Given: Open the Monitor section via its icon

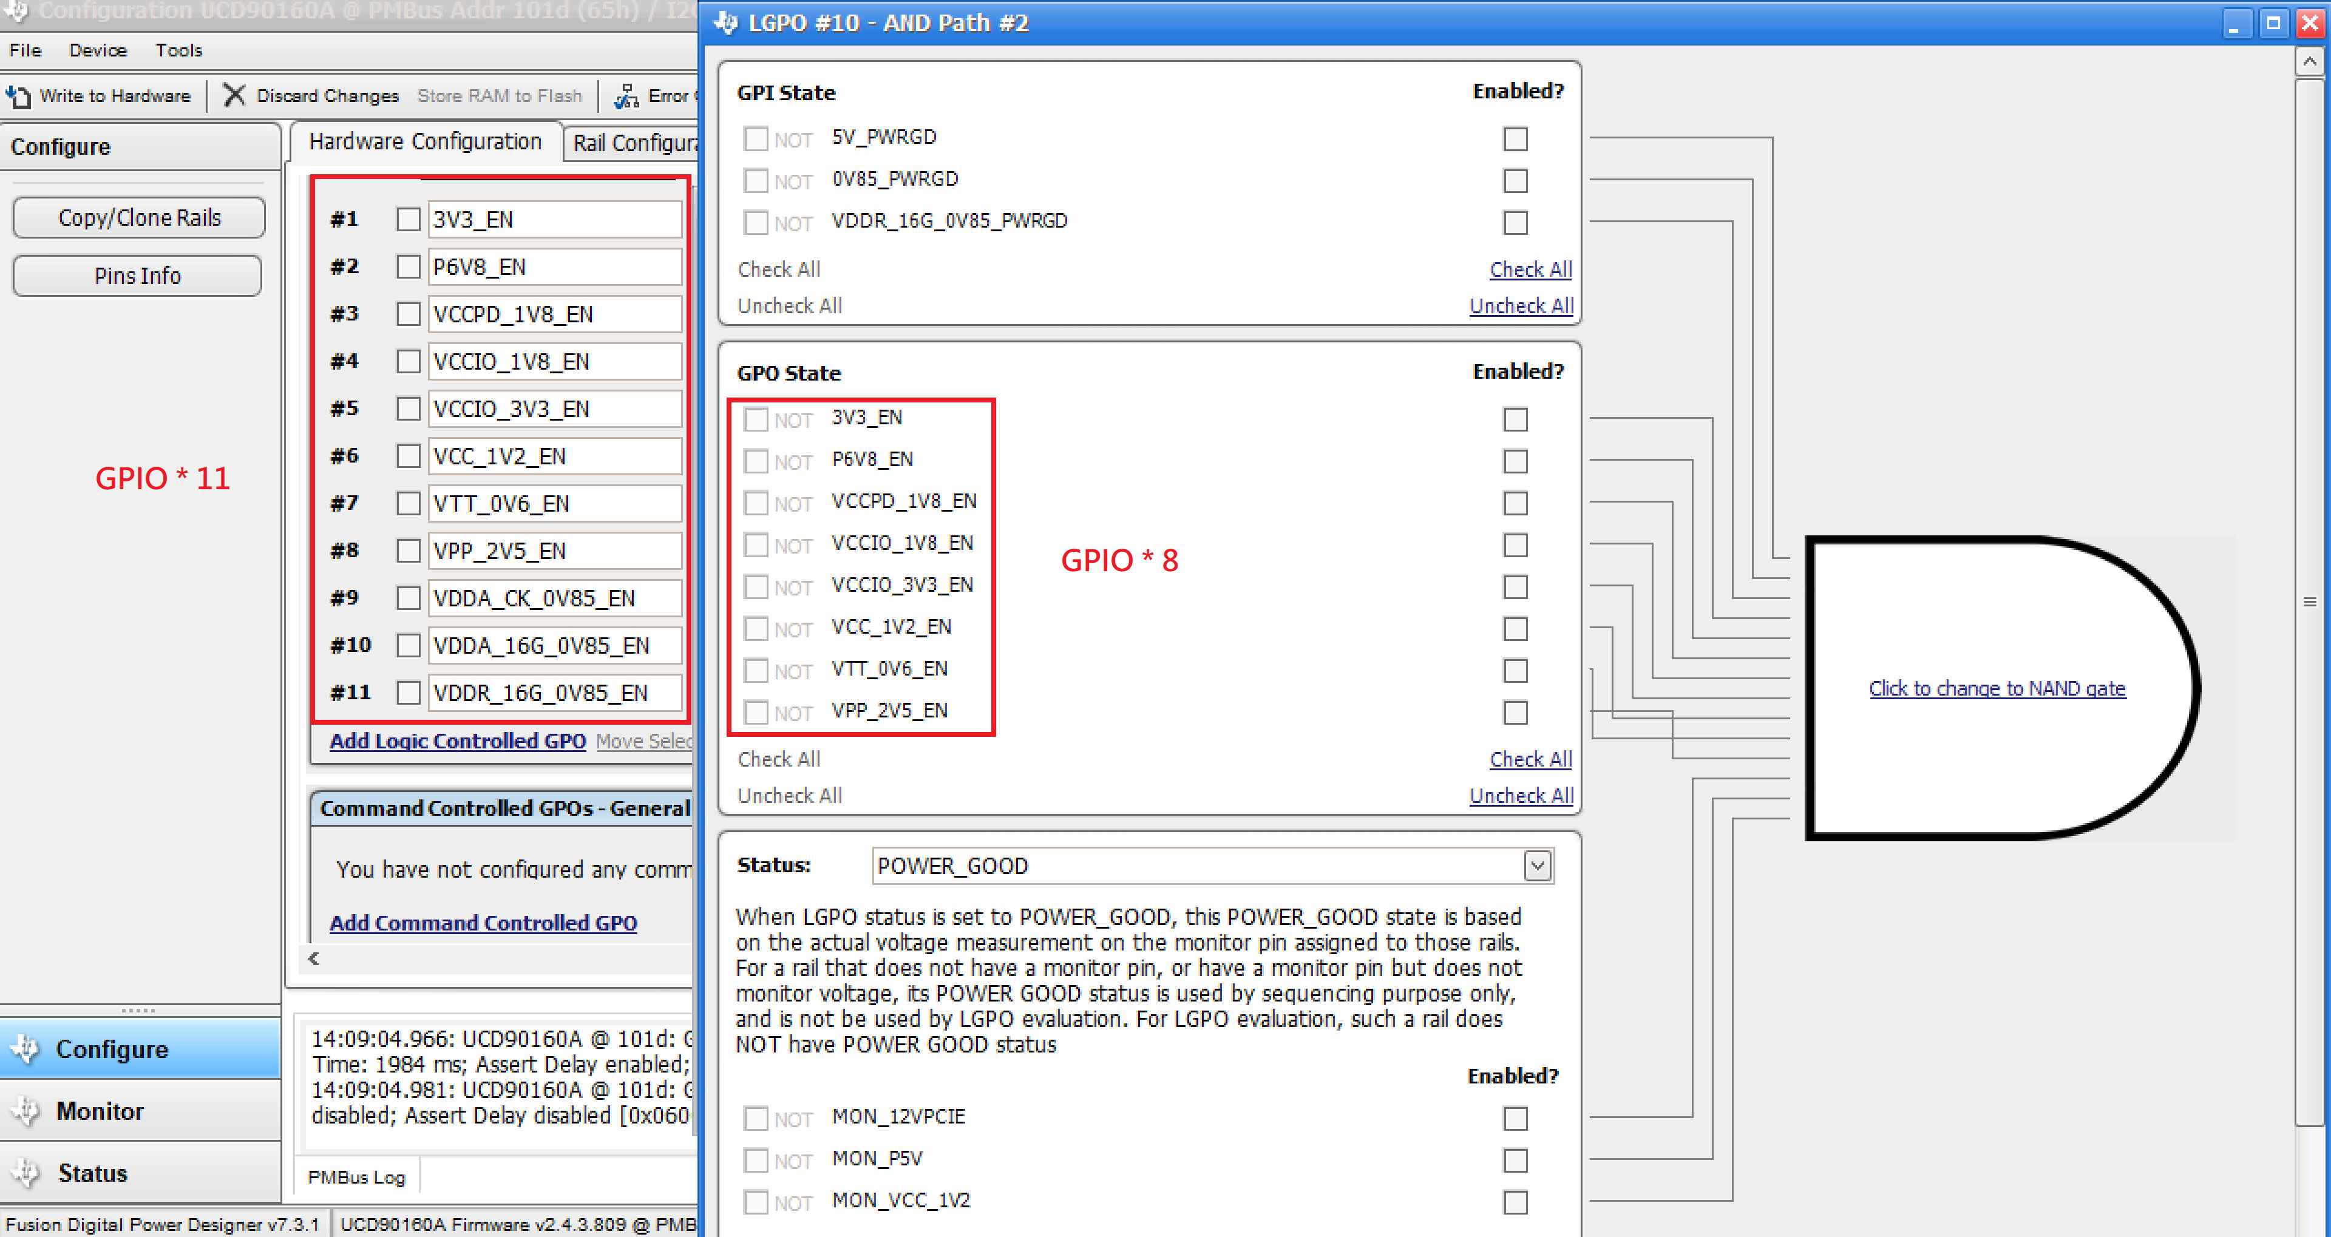Looking at the screenshot, I should pyautogui.click(x=25, y=1110).
